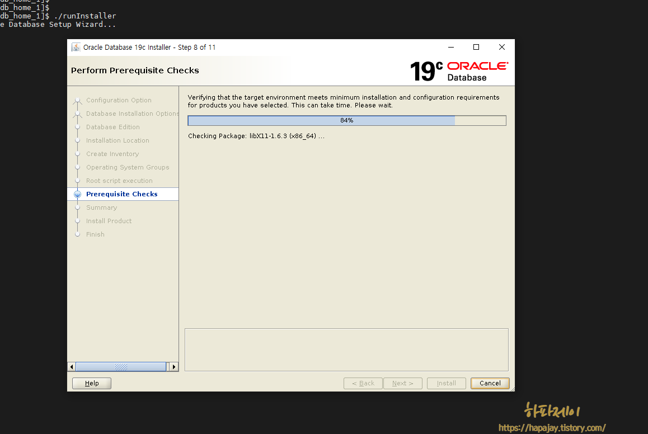Select the Create Inventory step
The width and height of the screenshot is (648, 434).
pyautogui.click(x=112, y=154)
